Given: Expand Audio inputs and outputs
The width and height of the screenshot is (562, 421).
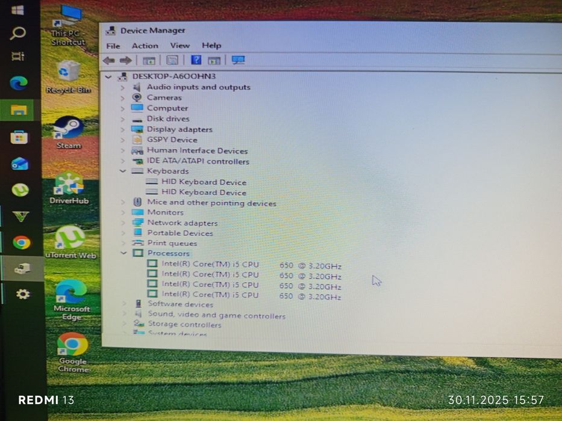Looking at the screenshot, I should 122,87.
